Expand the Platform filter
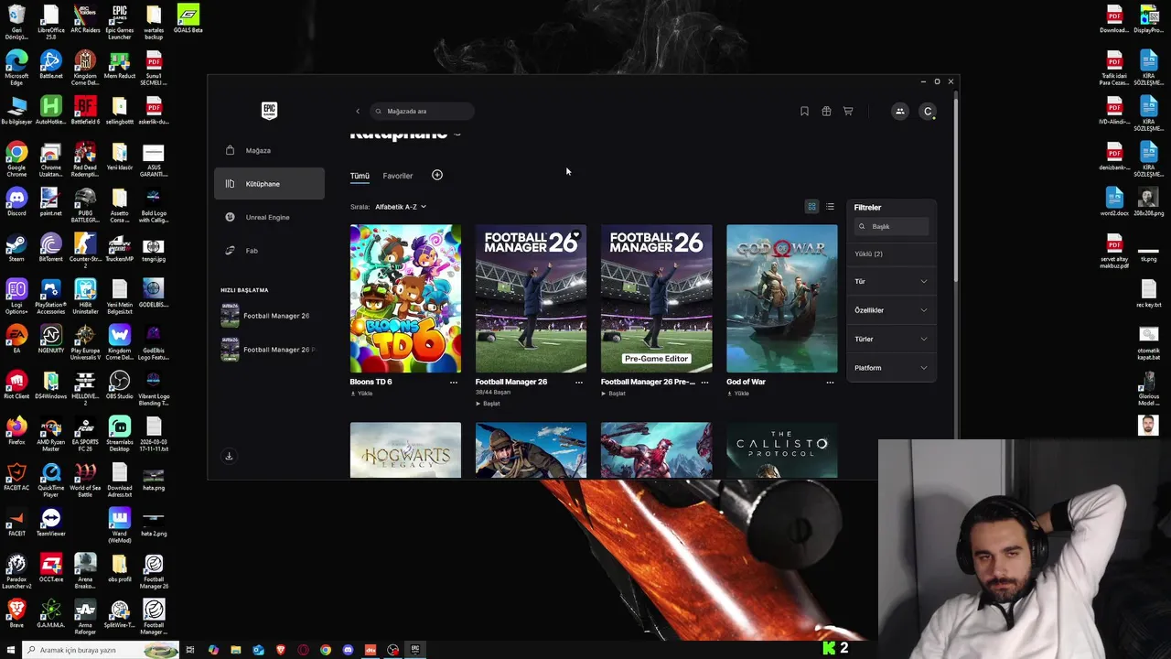The height and width of the screenshot is (659, 1171). pos(891,368)
